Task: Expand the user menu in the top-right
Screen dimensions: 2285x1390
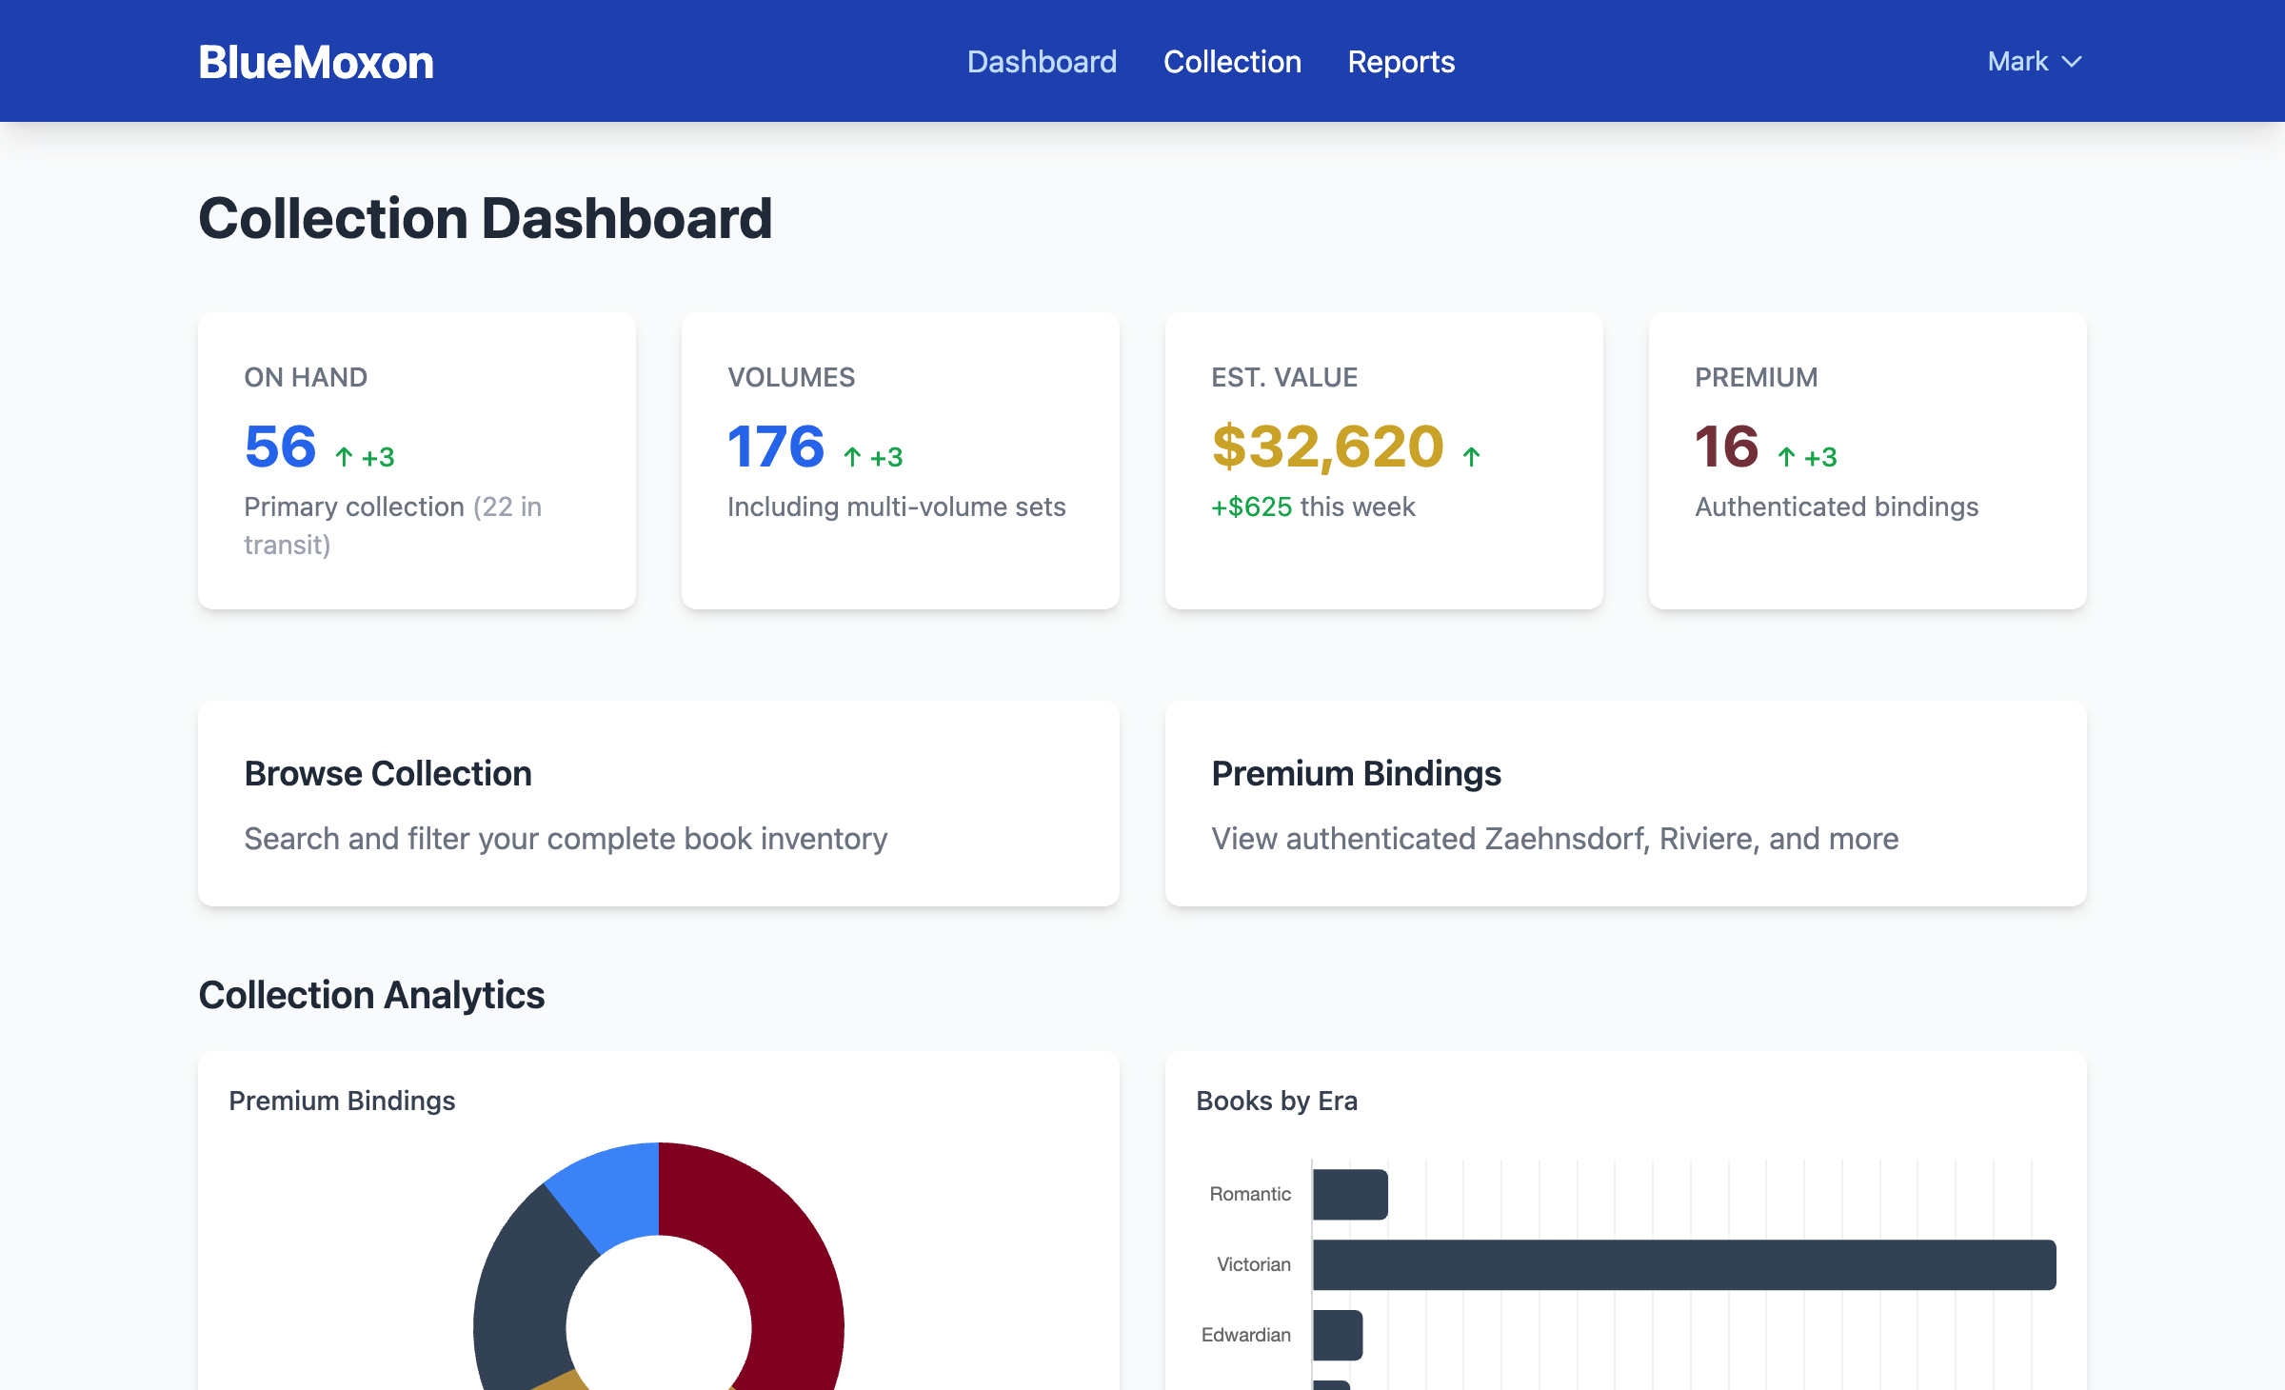Action: point(2035,61)
